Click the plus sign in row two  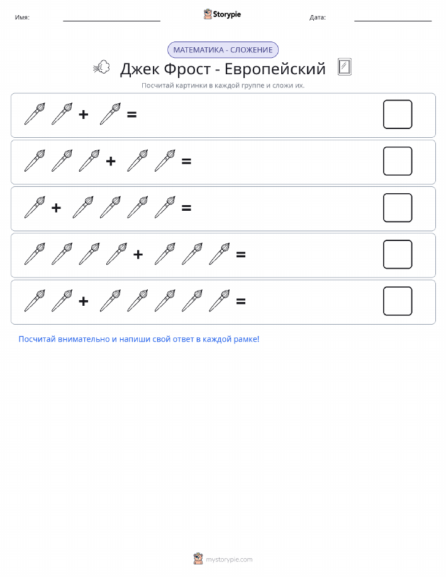[x=111, y=161]
